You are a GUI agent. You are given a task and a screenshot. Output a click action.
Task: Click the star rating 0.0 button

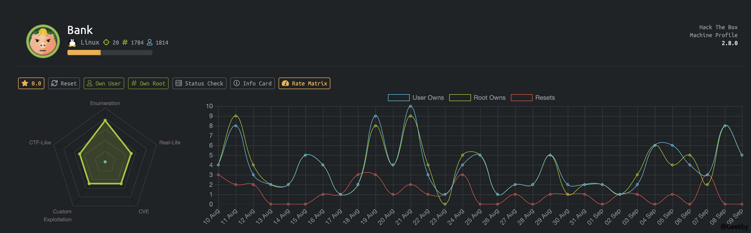[31, 83]
